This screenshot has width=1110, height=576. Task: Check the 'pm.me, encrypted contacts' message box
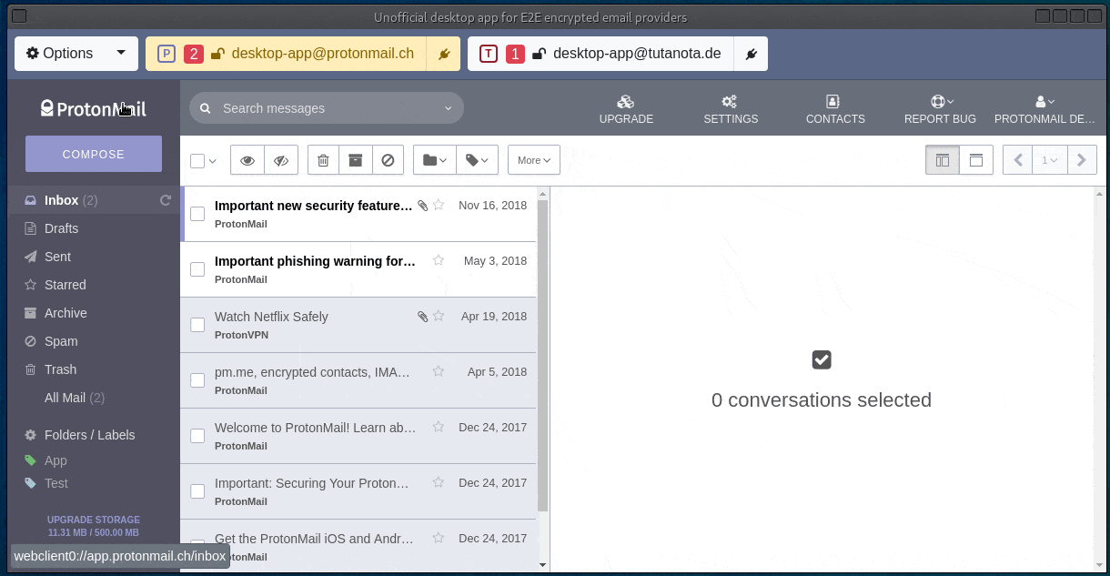(x=197, y=380)
